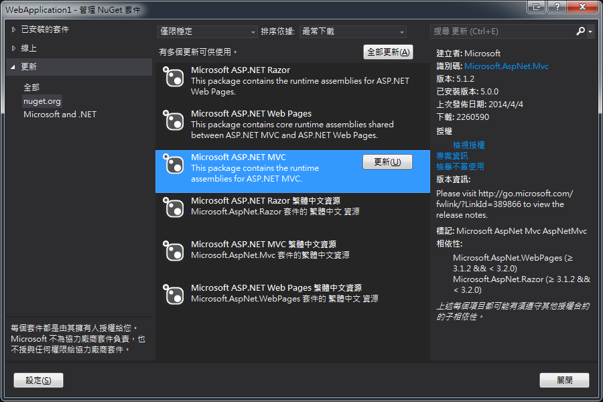Viewport: 603px width, 402px height.
Task: Select Microsoft and .NET source
Action: (60, 115)
